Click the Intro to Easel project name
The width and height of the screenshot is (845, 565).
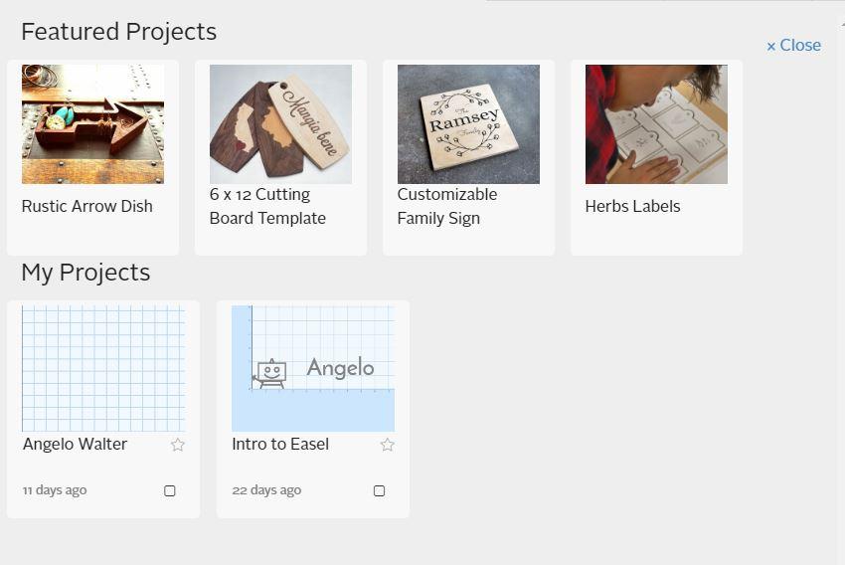[280, 445]
